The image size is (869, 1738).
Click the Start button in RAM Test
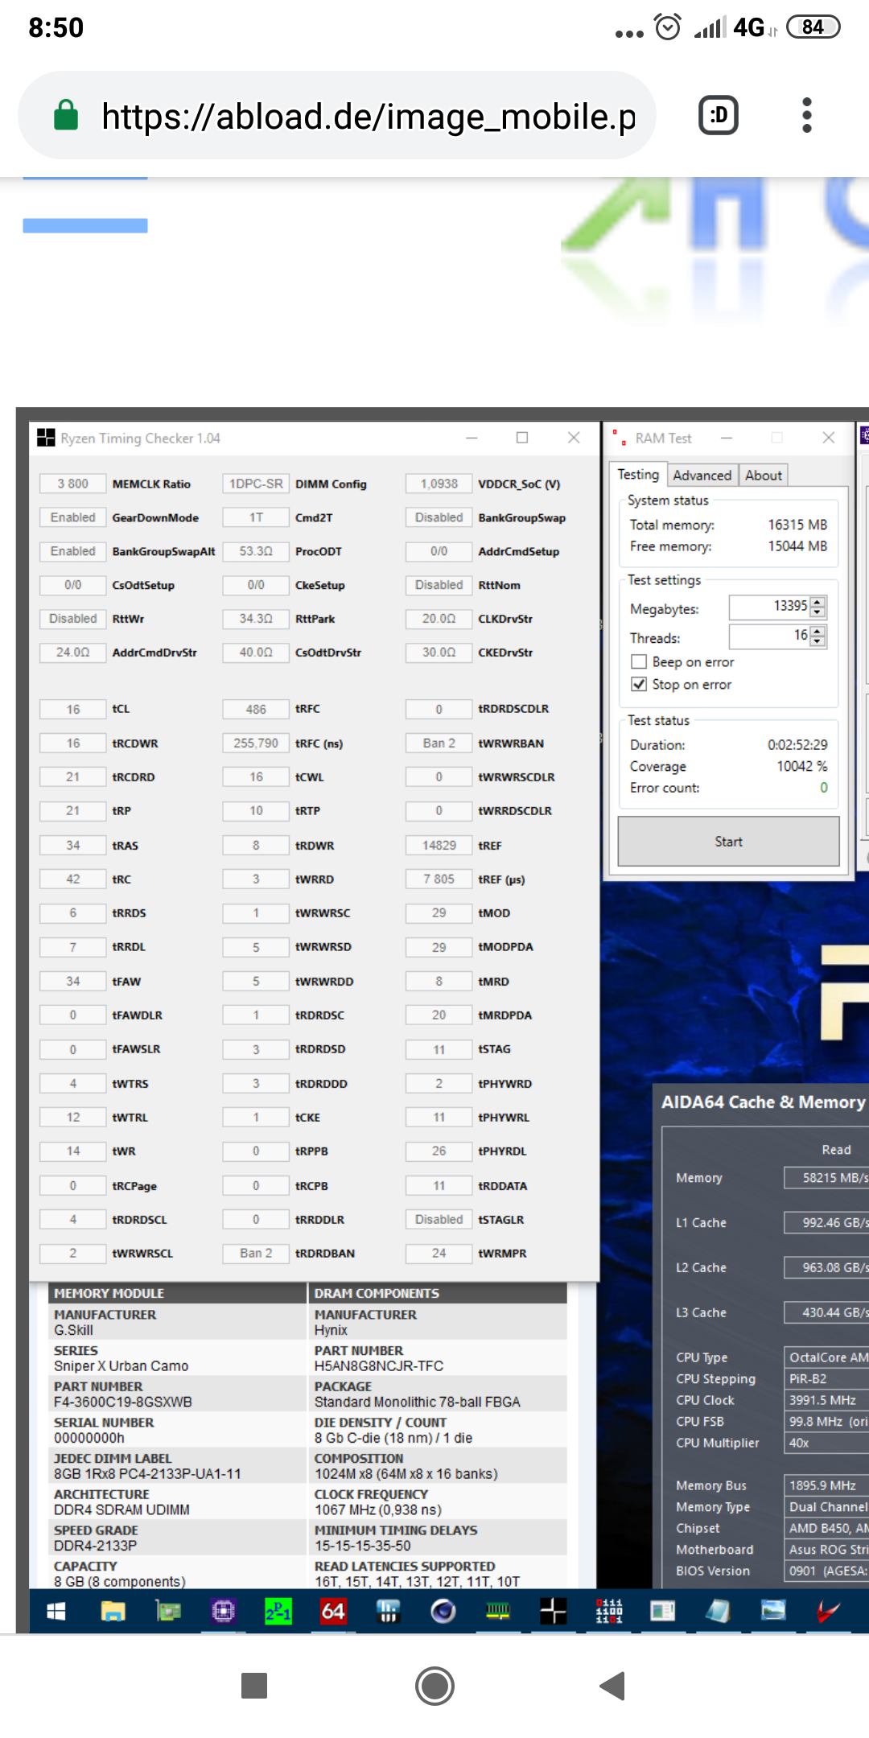point(729,842)
